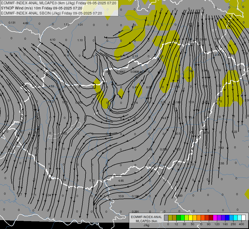Image resolution: width=249 pixels, height=229 pixels.
Task: Pick the magenta legend swatch
Action: point(215,218)
